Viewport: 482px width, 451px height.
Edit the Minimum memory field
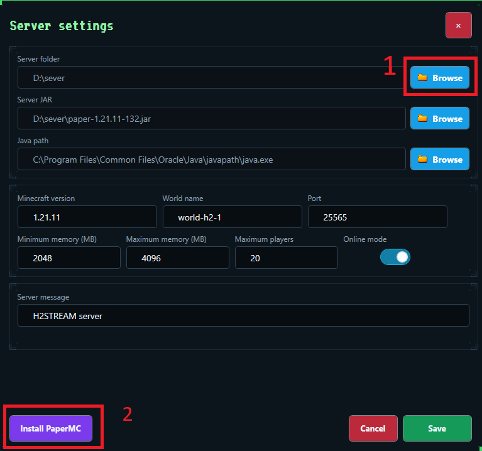tap(69, 258)
